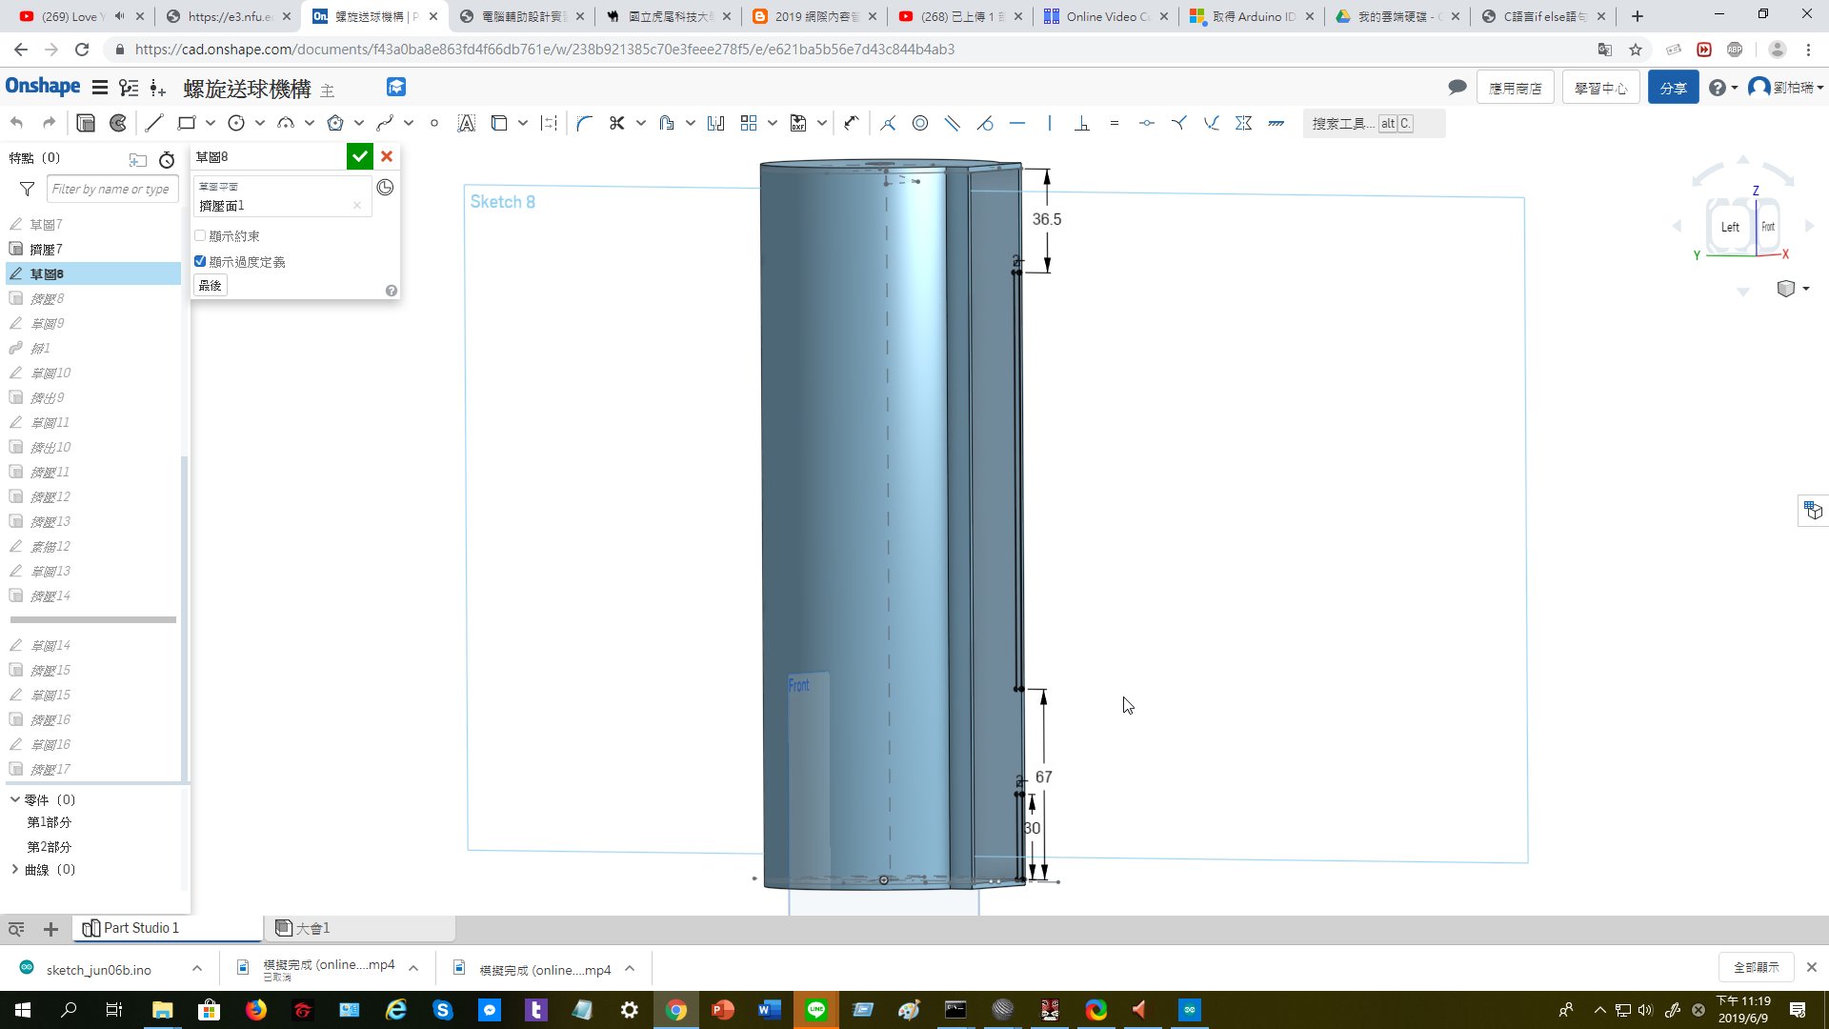Click the 最後 button in sketch dialog
The image size is (1829, 1029).
pyautogui.click(x=211, y=285)
